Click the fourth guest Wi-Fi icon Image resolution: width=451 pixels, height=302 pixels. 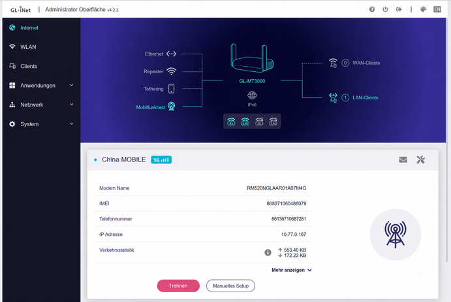click(x=273, y=122)
